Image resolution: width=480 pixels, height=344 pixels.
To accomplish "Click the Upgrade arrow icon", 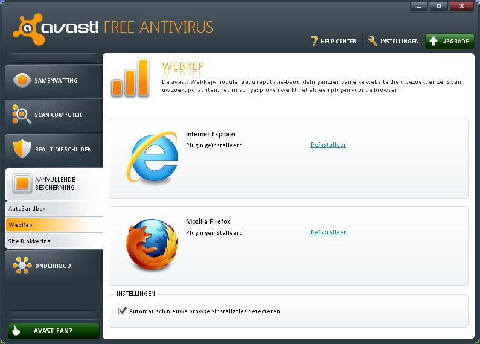I will (x=433, y=41).
